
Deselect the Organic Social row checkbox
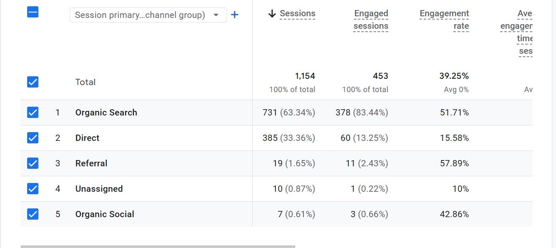click(33, 214)
